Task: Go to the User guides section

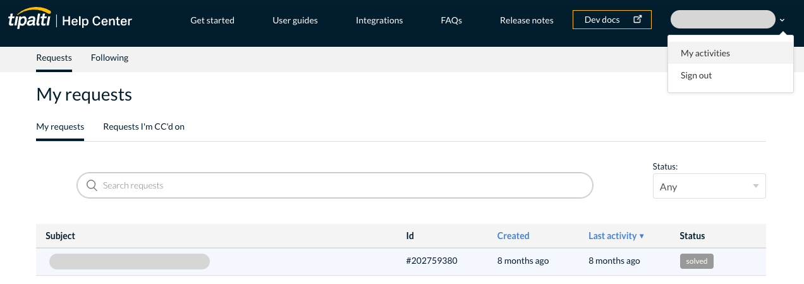Action: coord(295,20)
